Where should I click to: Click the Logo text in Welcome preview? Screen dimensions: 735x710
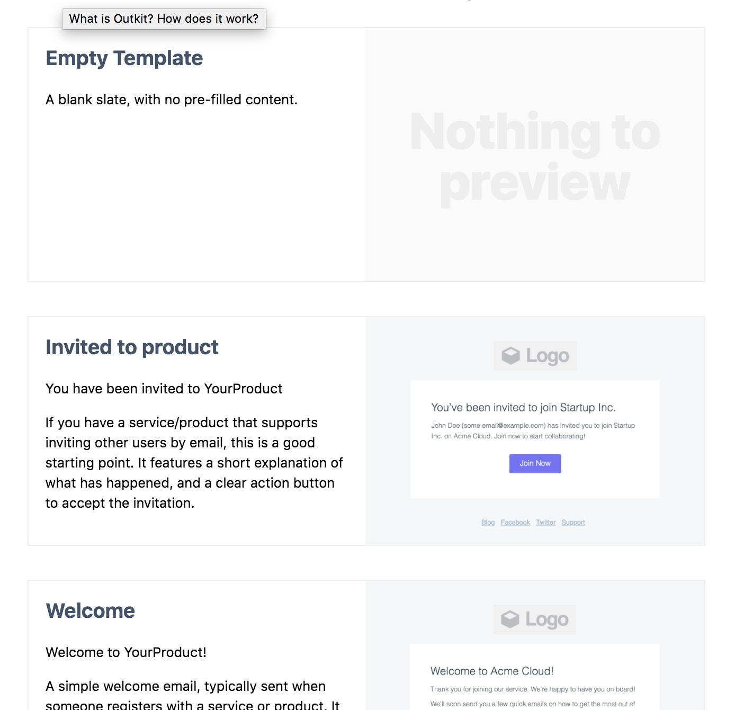click(x=547, y=620)
